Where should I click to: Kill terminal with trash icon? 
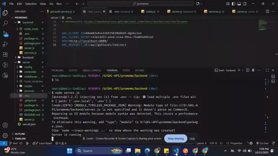(x=253, y=70)
